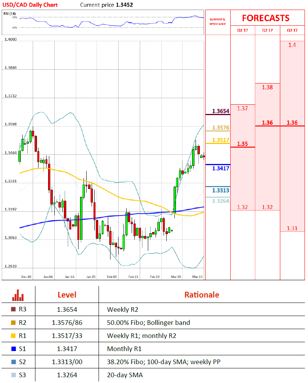Click the RSI 30% level label
Viewport: 308px width, 383px height.
[x=15, y=28]
